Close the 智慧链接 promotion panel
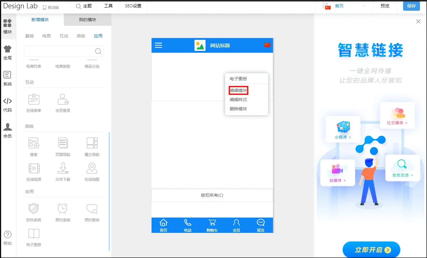This screenshot has width=427, height=258. (418, 21)
